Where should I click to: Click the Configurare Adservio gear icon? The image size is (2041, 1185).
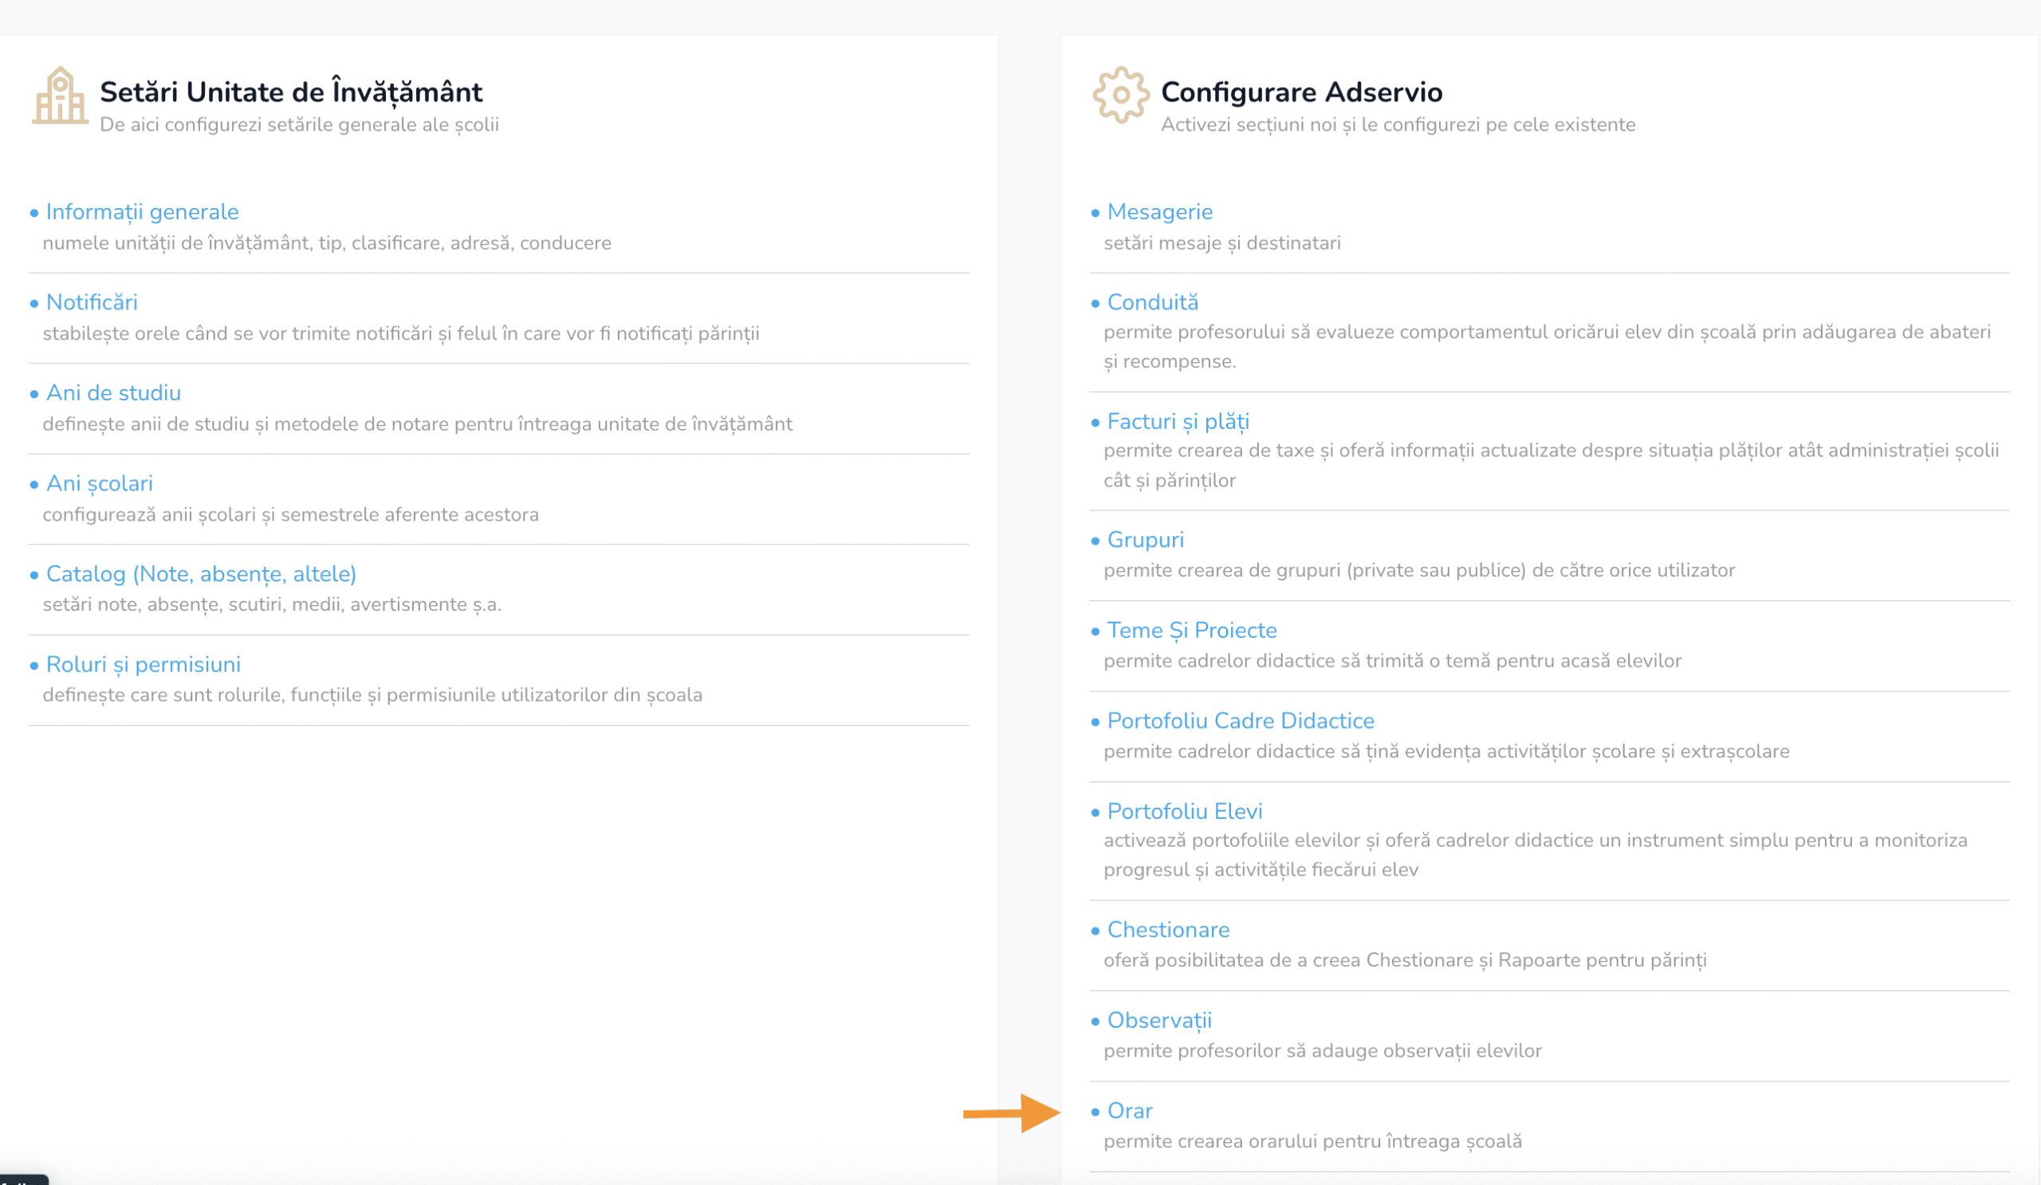[x=1120, y=95]
